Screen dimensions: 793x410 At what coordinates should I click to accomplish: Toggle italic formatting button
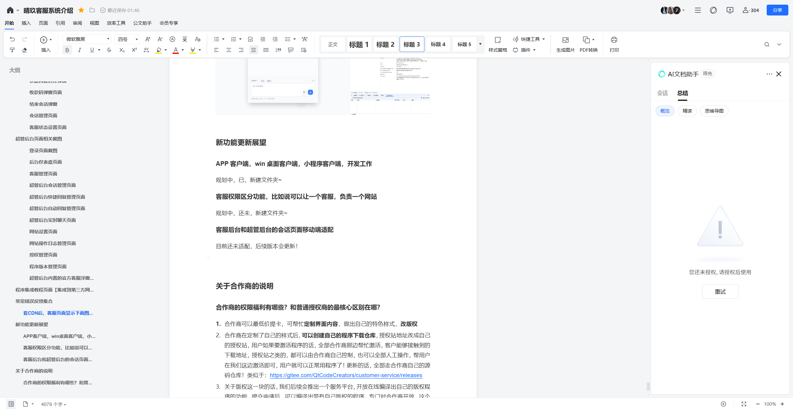point(79,50)
